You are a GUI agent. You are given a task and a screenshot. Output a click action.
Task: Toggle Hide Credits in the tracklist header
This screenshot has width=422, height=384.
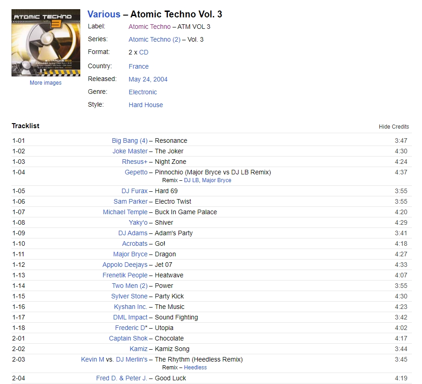(394, 127)
